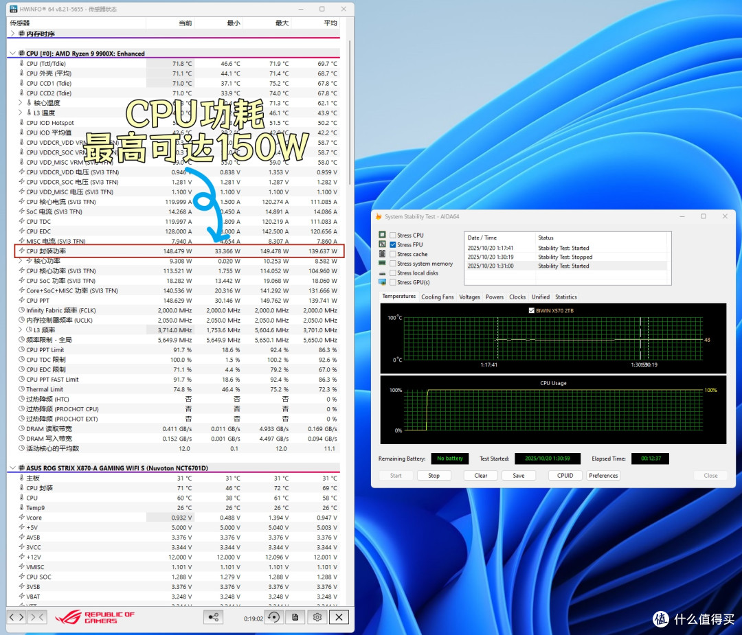The height and width of the screenshot is (635, 742).
Task: Click the collapse-all arrows button in HWiNFO footer
Action: coord(37,617)
